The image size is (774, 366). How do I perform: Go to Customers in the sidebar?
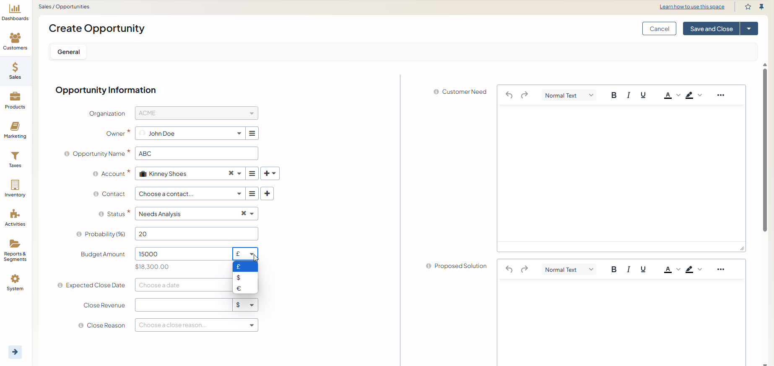[x=15, y=41]
